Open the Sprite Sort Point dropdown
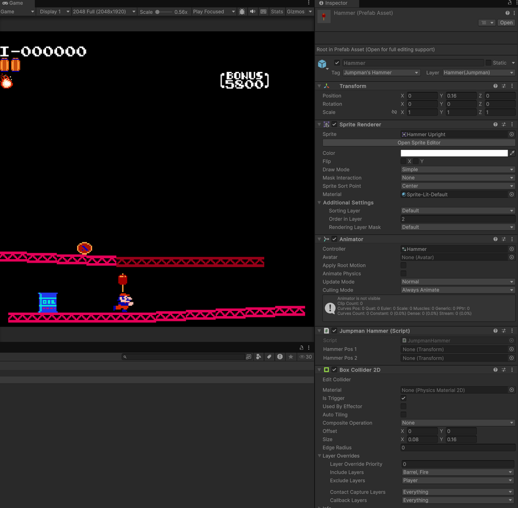 (458, 186)
